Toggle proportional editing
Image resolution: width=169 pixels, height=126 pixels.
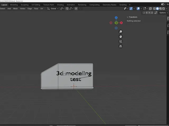76,9
